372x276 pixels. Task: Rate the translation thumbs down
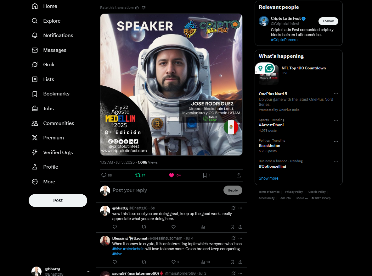pyautogui.click(x=144, y=8)
